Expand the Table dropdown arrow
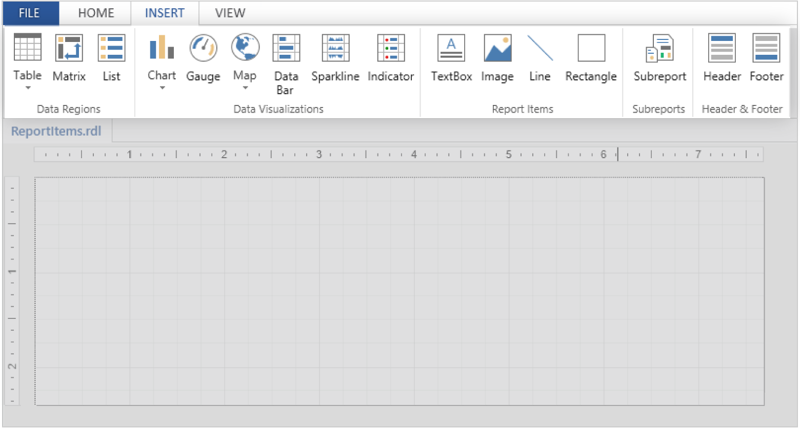The width and height of the screenshot is (800, 430). (x=28, y=88)
